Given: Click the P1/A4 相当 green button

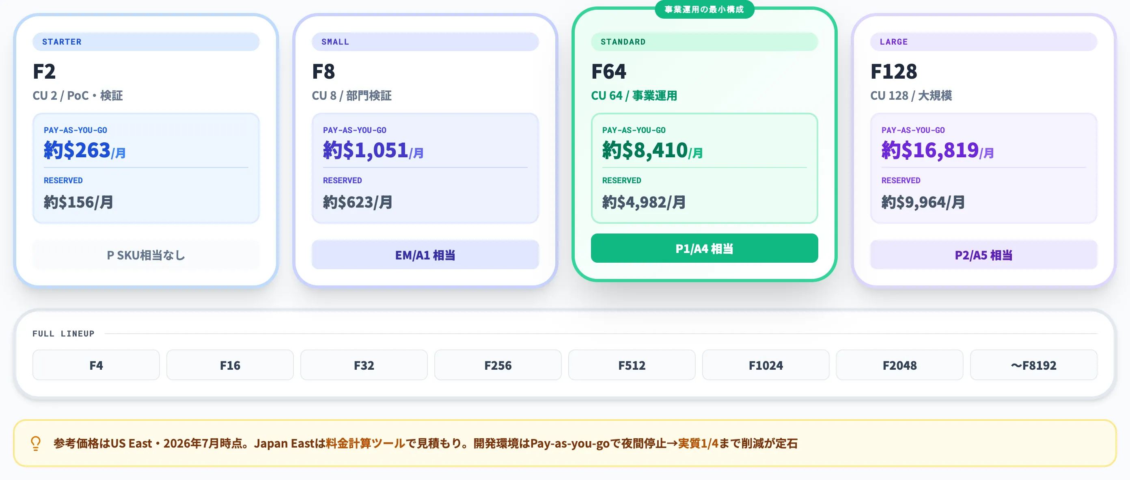Looking at the screenshot, I should click(x=704, y=249).
